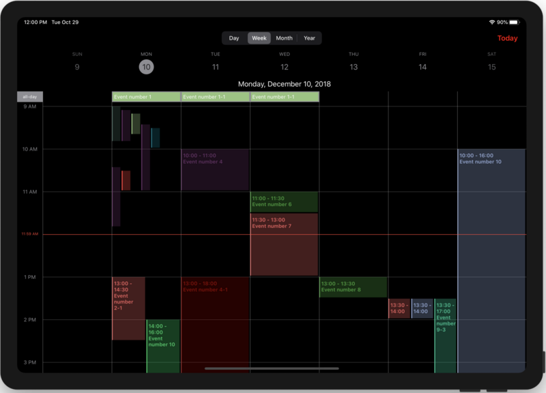Click the 10 AM time label
This screenshot has height=393, width=546.
pos(30,149)
